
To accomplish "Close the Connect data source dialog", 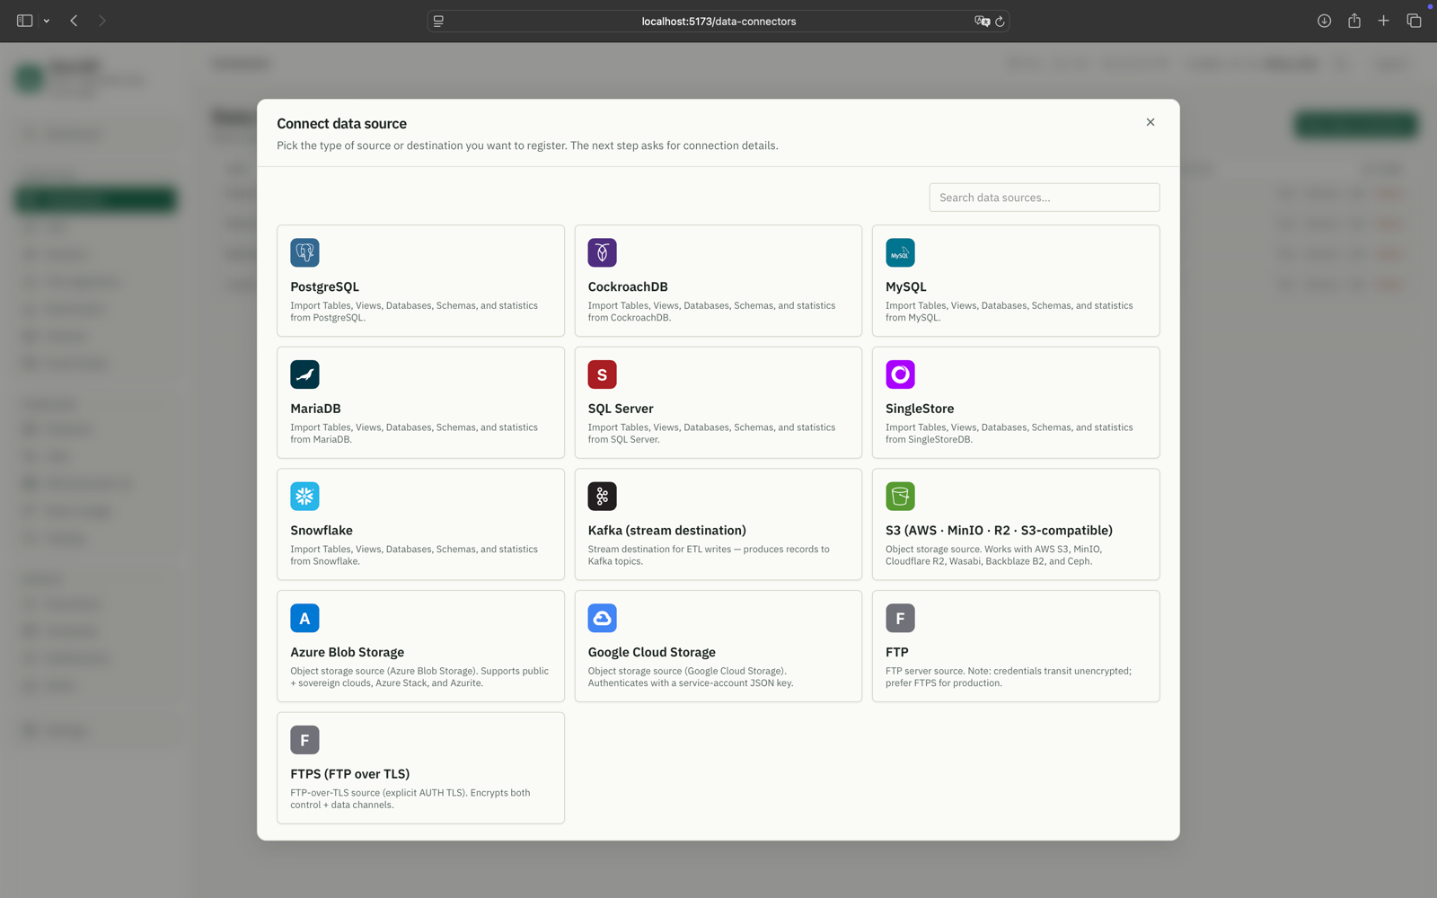I will [1150, 122].
